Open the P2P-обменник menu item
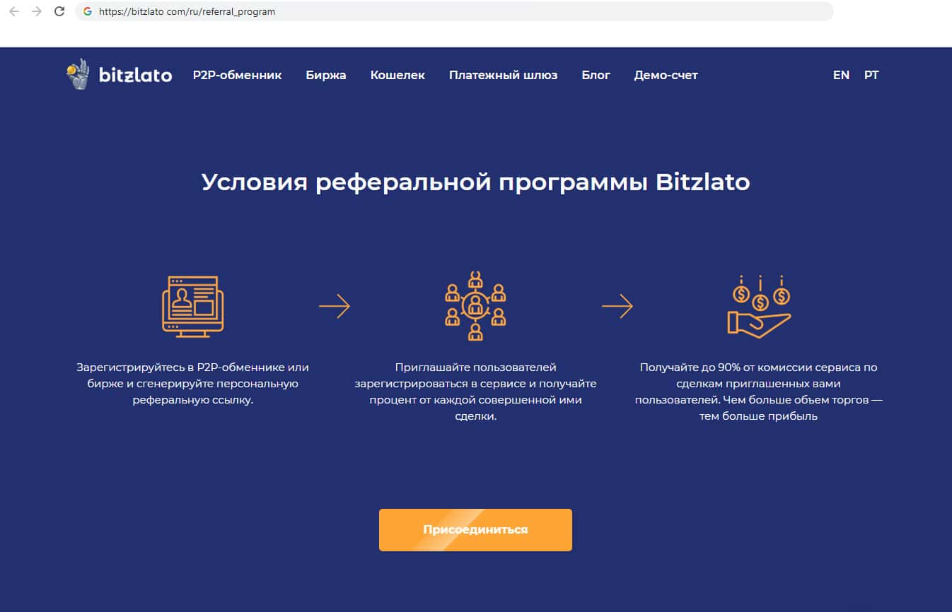Image resolution: width=952 pixels, height=612 pixels. tap(238, 75)
